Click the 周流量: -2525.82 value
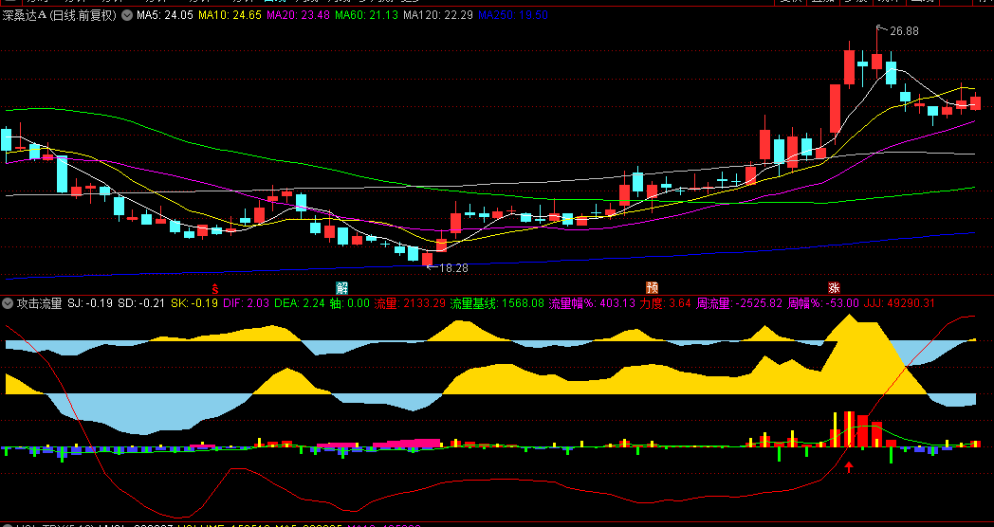994x527 pixels. click(x=739, y=303)
